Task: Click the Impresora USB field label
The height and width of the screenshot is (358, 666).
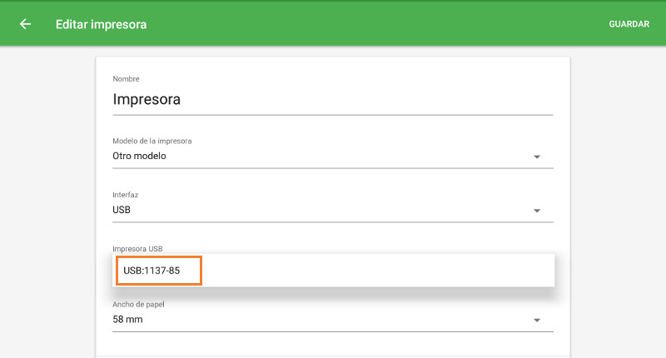Action: (137, 249)
